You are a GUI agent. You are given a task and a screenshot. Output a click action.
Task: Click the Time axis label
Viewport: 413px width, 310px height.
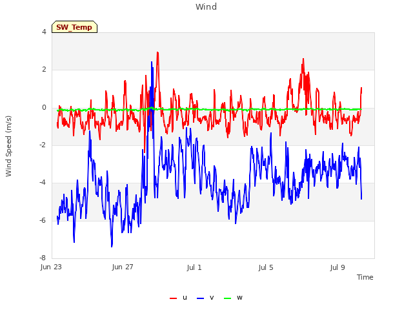(365, 277)
